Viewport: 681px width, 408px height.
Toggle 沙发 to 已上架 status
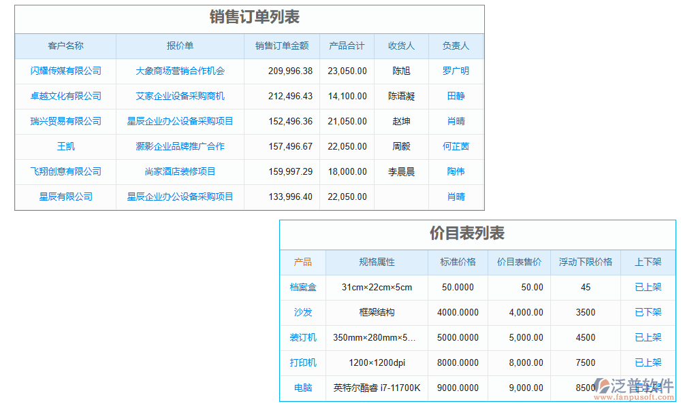[x=648, y=313]
